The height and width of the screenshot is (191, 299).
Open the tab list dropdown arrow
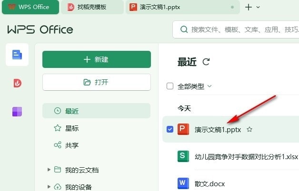258,7
